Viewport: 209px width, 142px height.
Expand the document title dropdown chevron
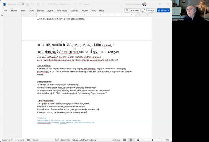point(69,4)
